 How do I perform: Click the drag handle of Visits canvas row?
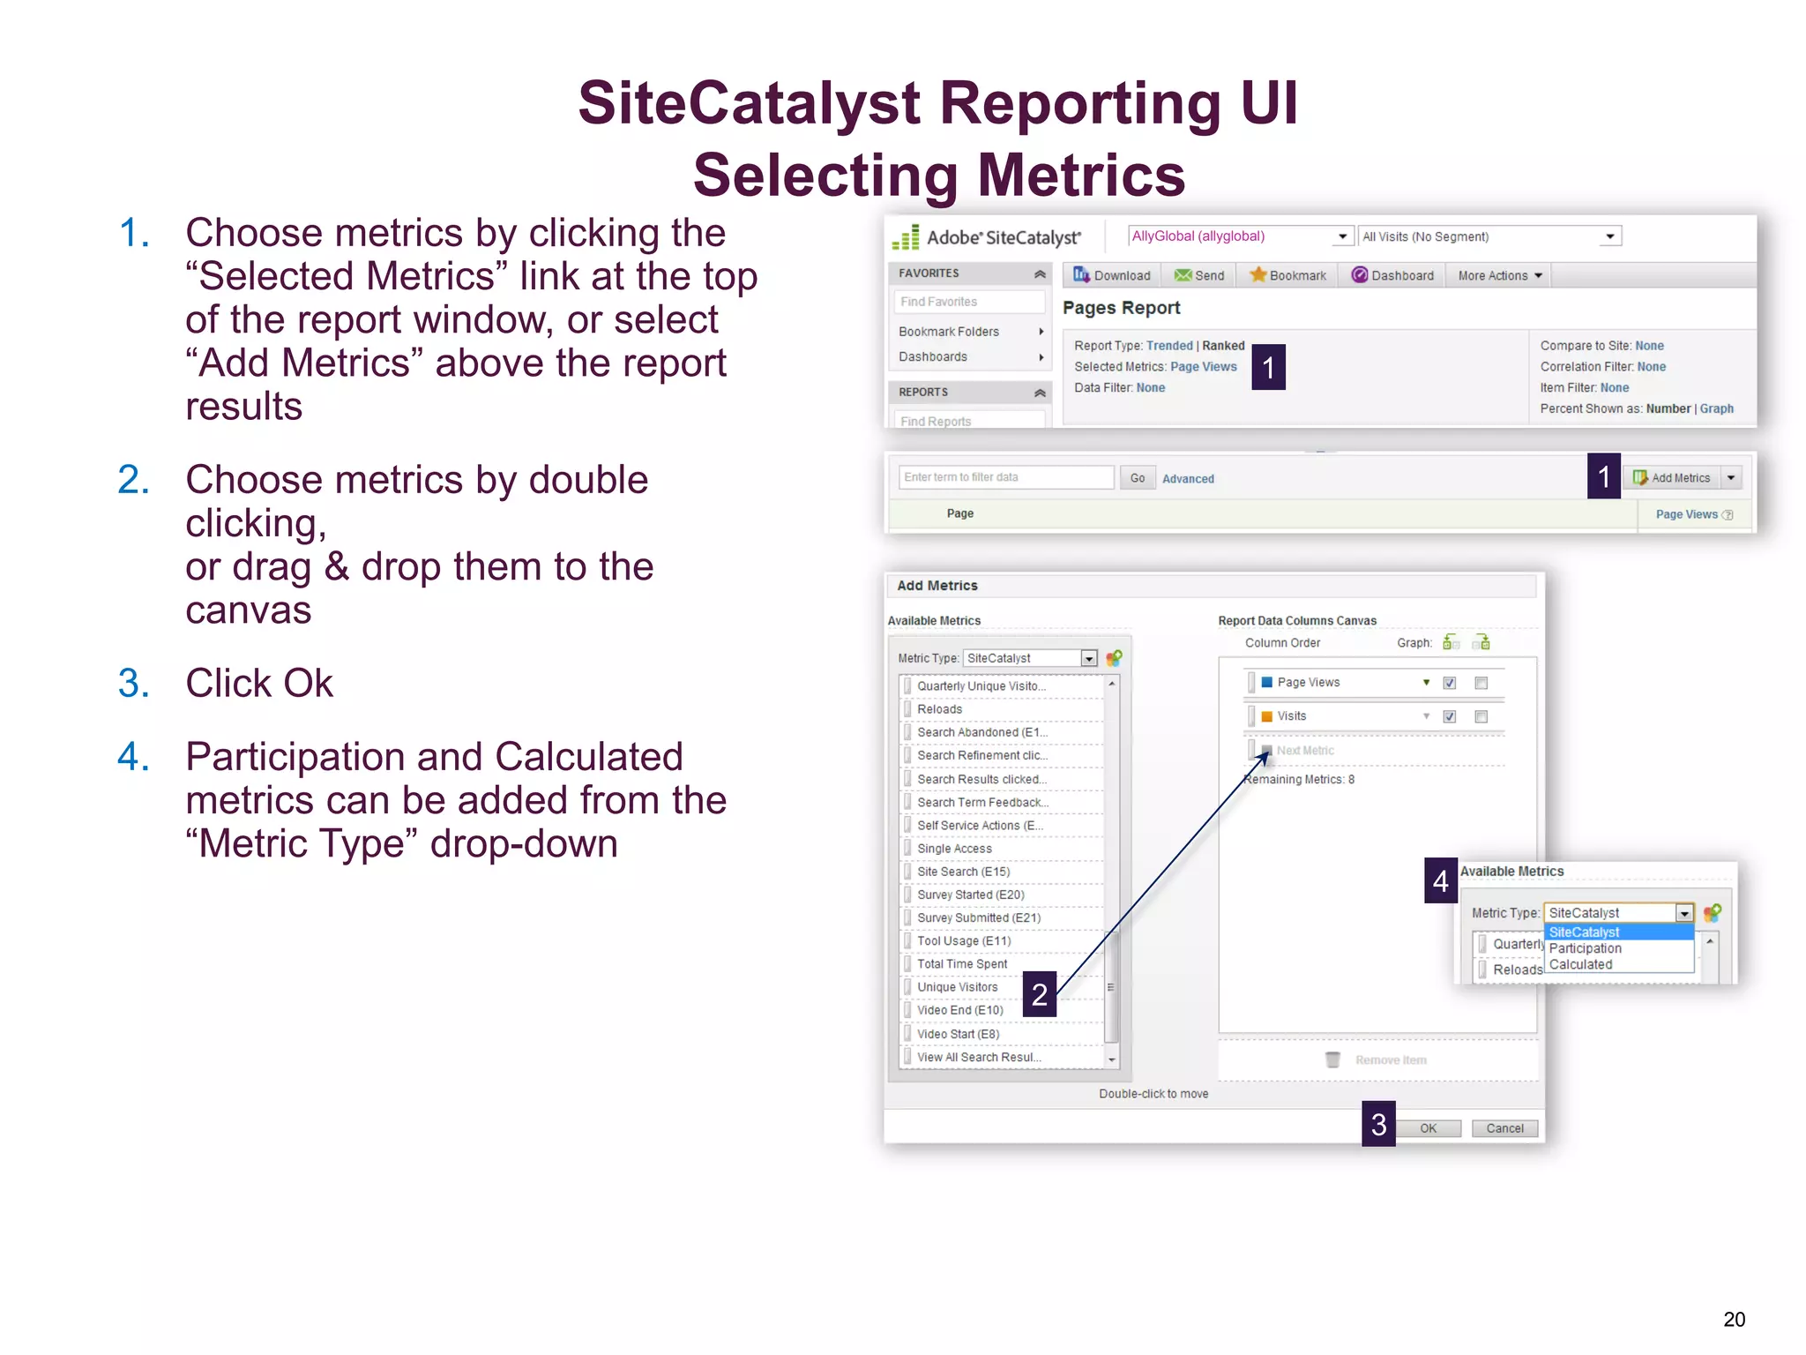(1251, 715)
